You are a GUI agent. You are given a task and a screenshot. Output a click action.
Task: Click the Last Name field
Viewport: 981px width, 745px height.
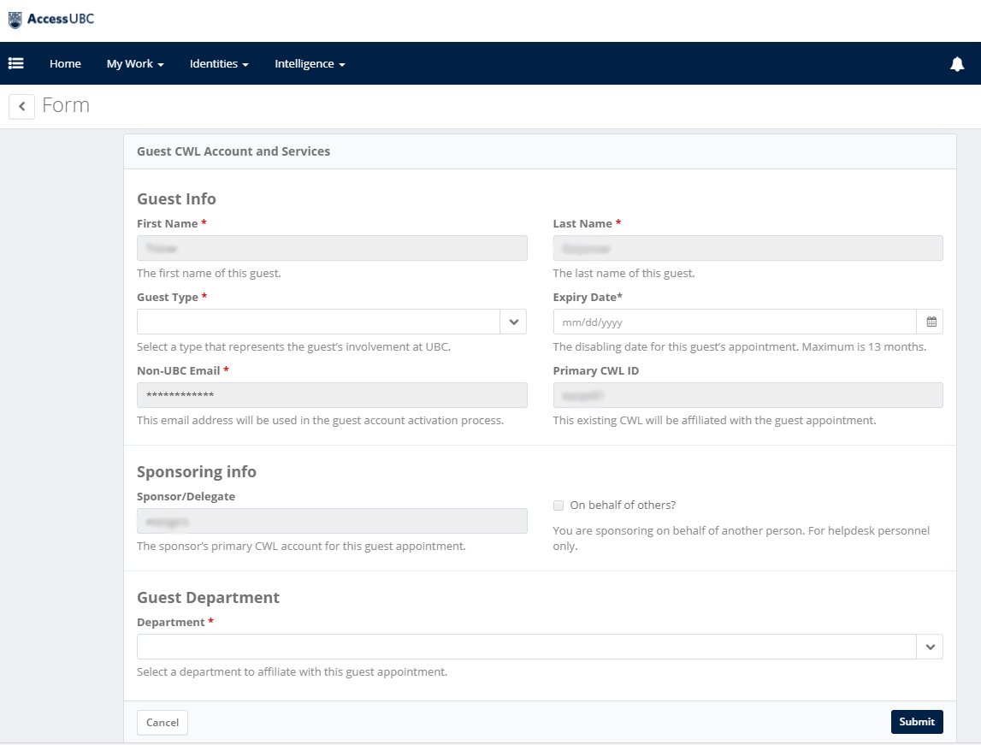pos(748,248)
